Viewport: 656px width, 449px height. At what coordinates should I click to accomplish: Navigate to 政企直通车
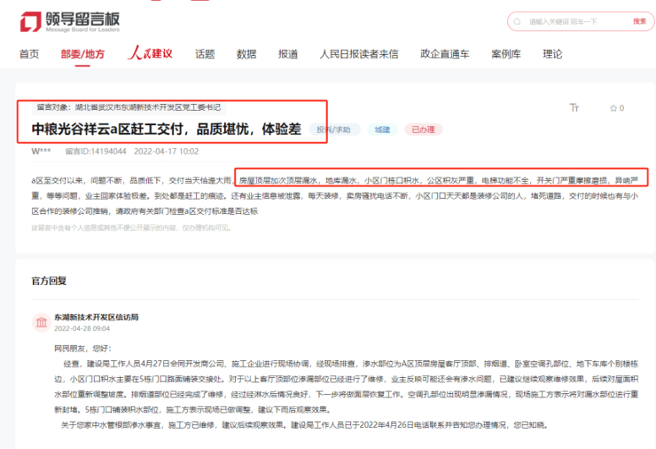coord(445,54)
